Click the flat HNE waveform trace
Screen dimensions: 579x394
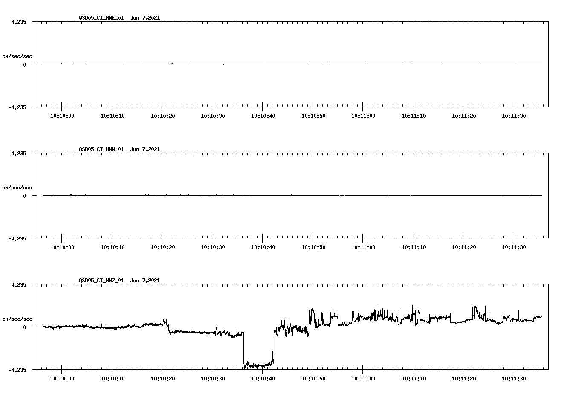(x=292, y=64)
